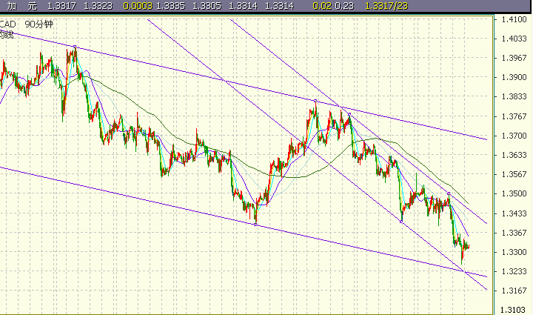This screenshot has height=315, width=533.
Task: Select trendline anchor circle at the chart's highest peak
Action: [x=75, y=47]
